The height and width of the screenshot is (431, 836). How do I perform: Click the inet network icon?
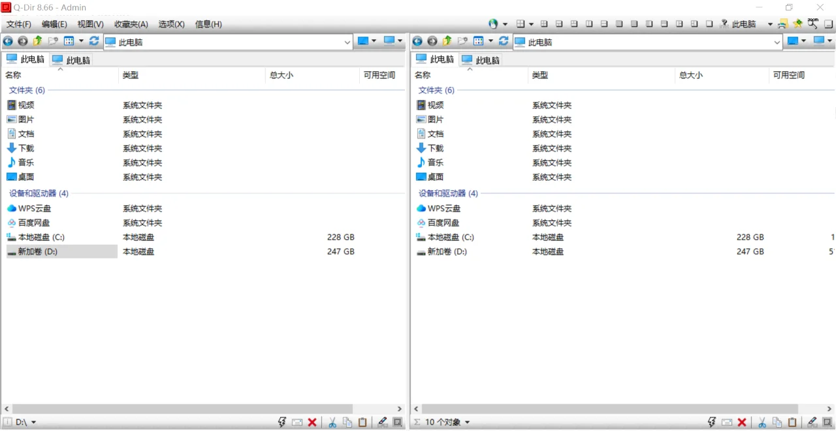[x=724, y=24]
